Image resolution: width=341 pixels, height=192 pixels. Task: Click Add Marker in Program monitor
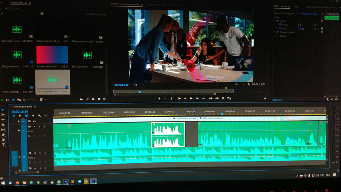pos(160,99)
